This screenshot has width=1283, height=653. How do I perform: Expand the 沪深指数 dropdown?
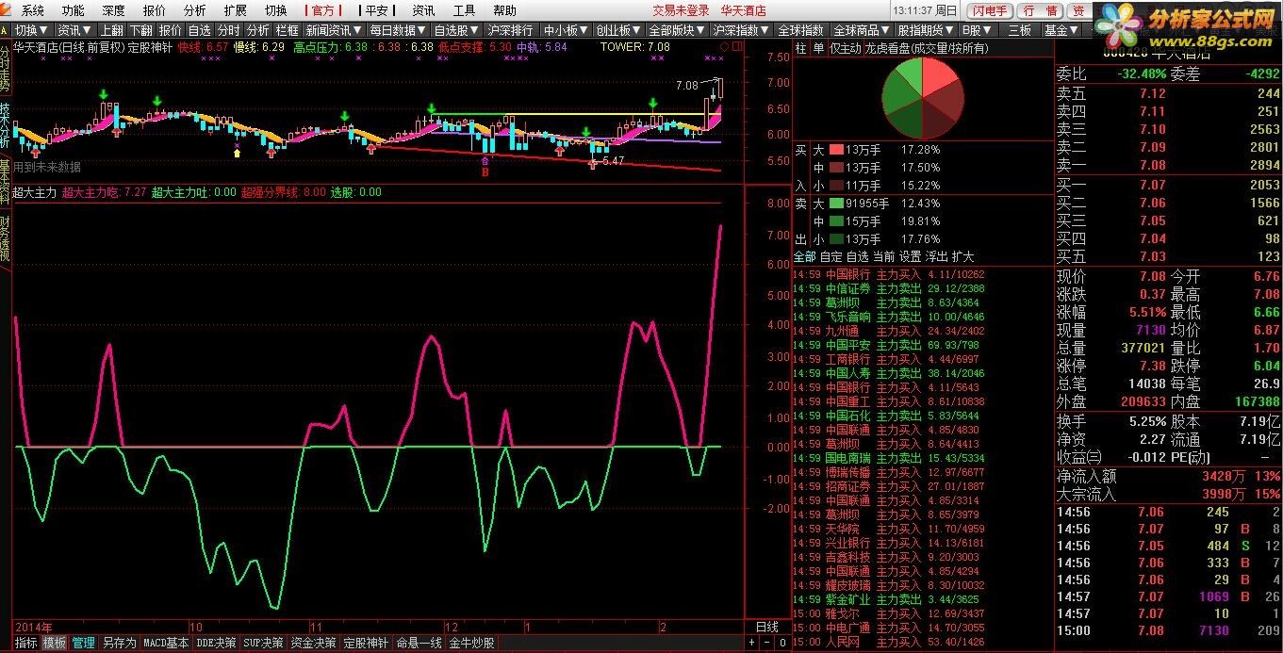point(741,30)
